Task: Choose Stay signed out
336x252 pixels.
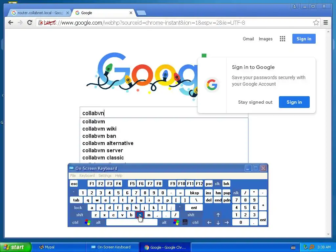Action: pos(255,102)
